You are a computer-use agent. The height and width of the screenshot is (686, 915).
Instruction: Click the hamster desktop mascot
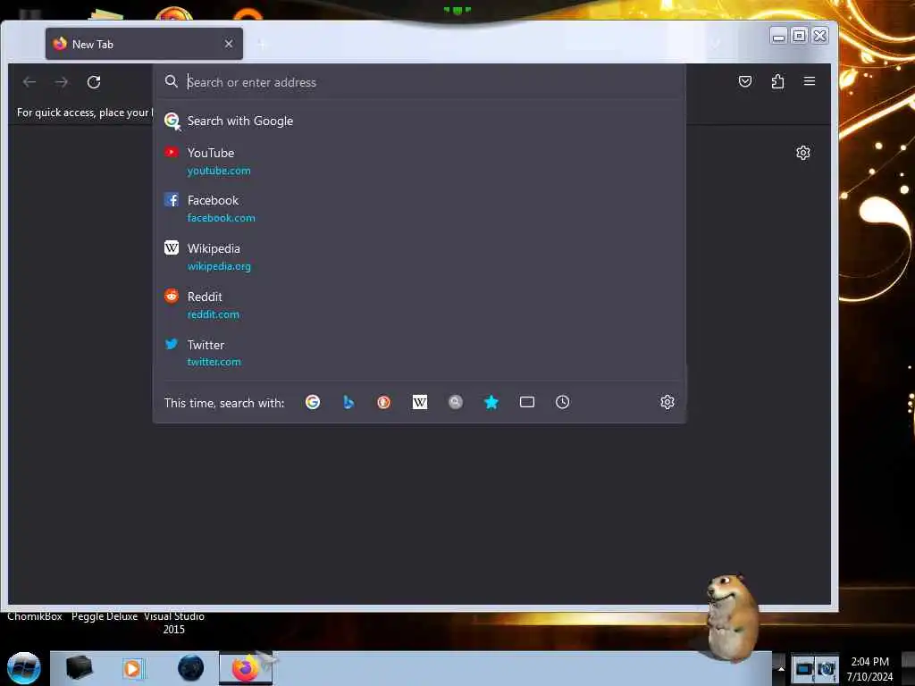(732, 617)
